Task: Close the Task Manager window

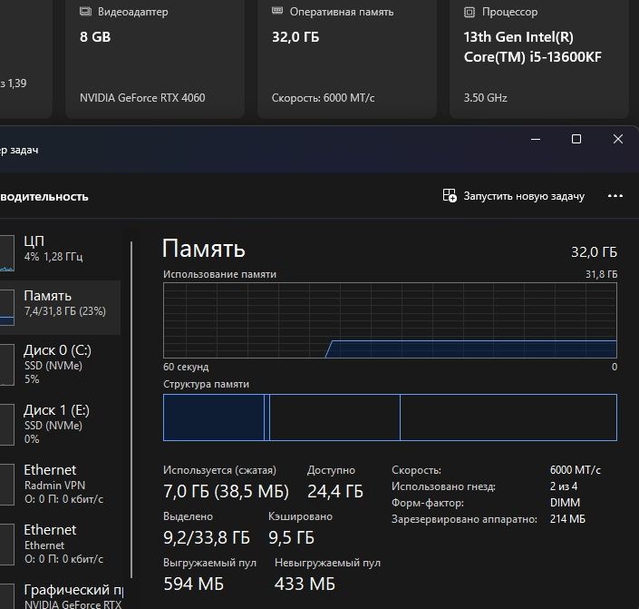Action: pyautogui.click(x=618, y=139)
